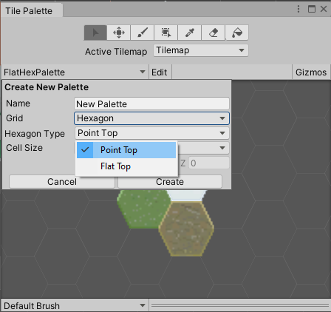Open the Tile Palette options menu
This screenshot has height=312, width=331.
[298, 9]
